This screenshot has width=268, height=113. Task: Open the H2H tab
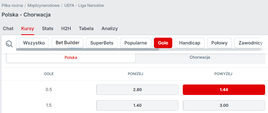66,29
